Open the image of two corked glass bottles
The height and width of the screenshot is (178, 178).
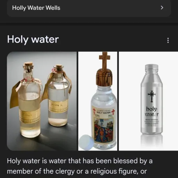[42, 101]
